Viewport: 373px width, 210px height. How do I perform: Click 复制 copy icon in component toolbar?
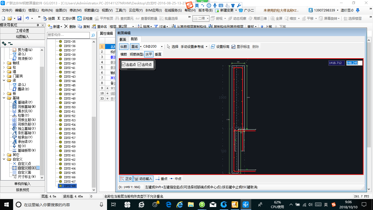tap(84, 27)
